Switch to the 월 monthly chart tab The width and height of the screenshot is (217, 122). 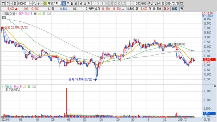72,4
